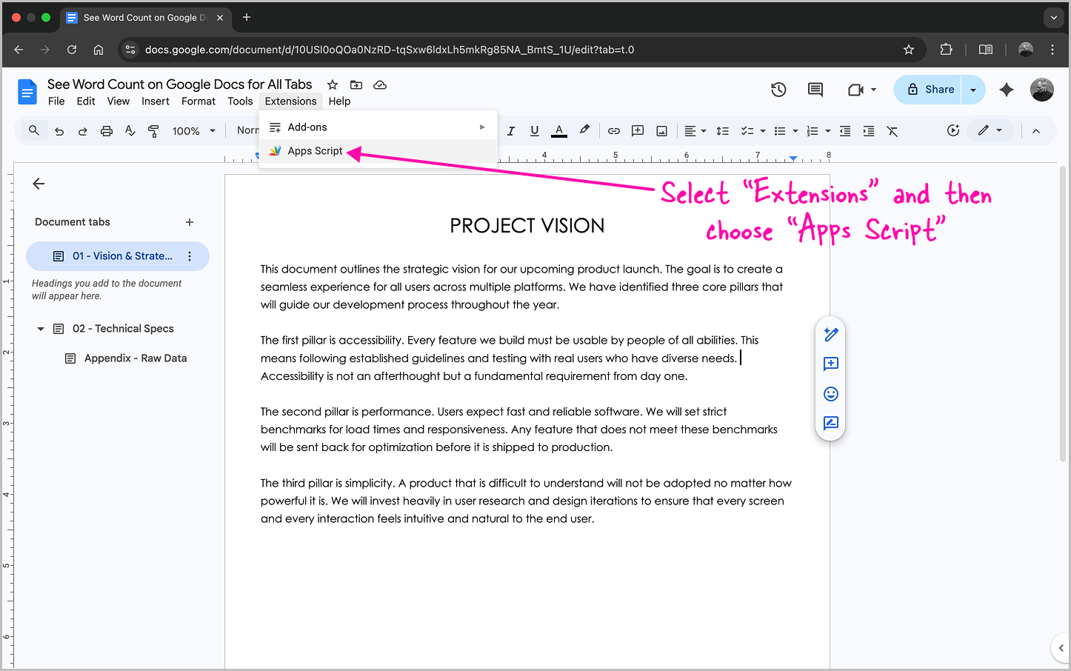Open the zoom level dropdown
Image resolution: width=1071 pixels, height=671 pixels.
[193, 130]
